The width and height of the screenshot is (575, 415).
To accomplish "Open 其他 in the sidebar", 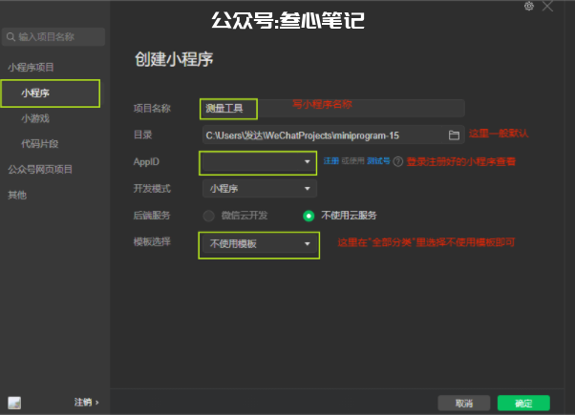I will click(17, 195).
